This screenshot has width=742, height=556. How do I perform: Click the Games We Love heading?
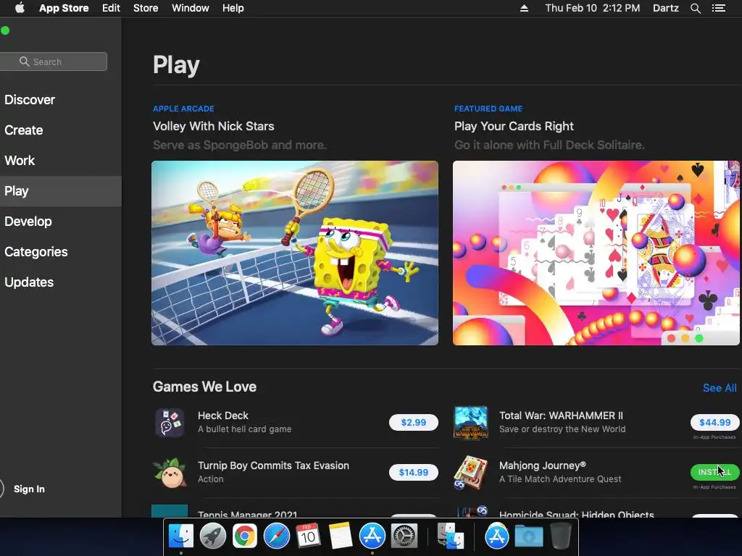coord(204,387)
